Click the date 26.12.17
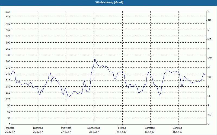Screen dimensions: 217x135 pos(38,132)
